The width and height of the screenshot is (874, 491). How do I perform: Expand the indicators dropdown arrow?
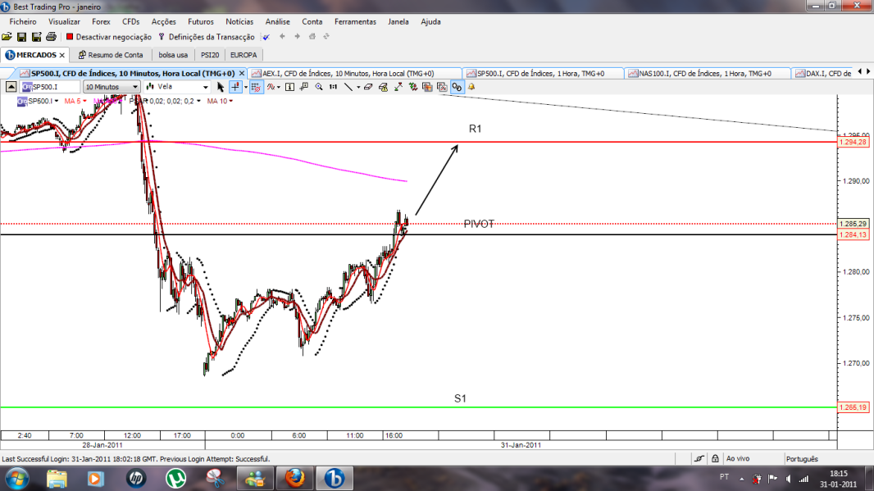279,87
